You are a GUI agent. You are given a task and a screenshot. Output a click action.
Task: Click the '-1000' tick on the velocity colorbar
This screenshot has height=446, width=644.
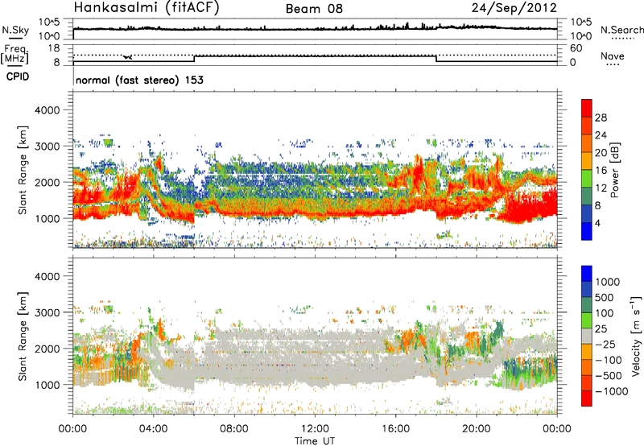(611, 391)
